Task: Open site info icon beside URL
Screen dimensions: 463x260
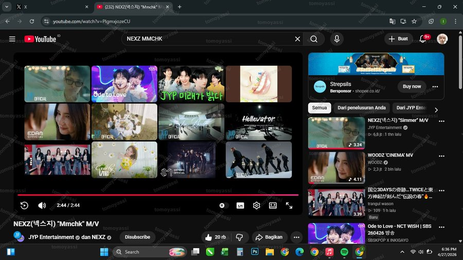Action: tap(46, 21)
